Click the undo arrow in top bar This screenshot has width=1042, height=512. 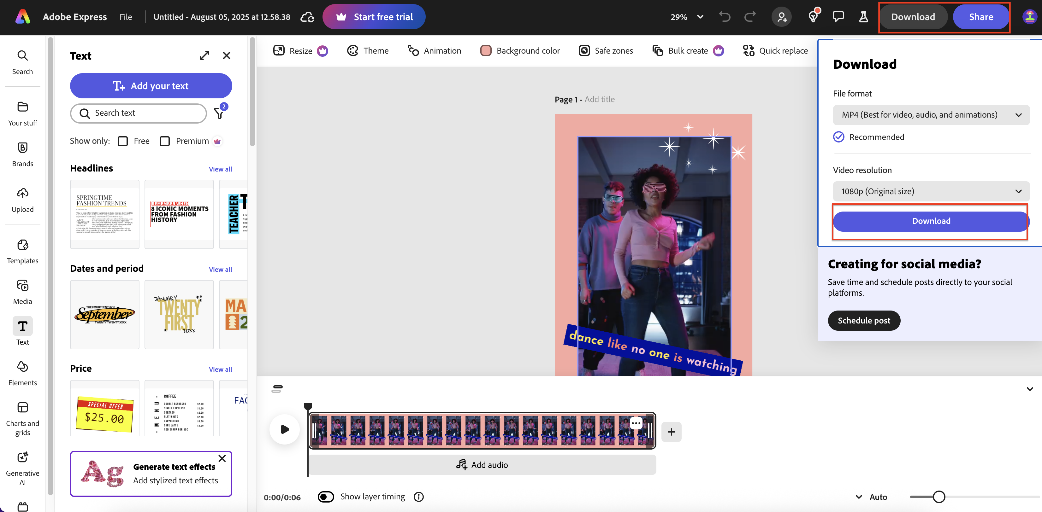pyautogui.click(x=725, y=17)
